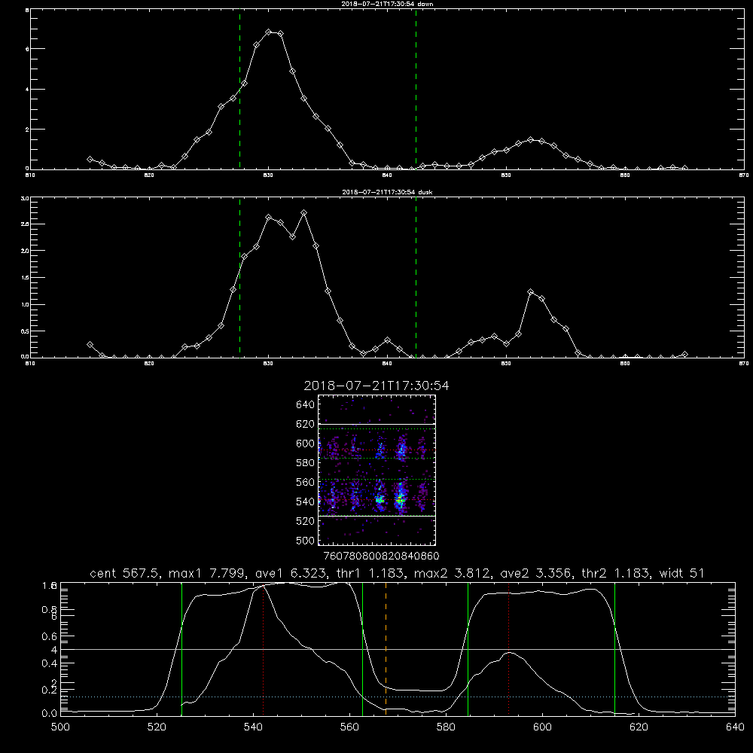Click the 640 y-axis label beside spectral image
The height and width of the screenshot is (753, 753).
[x=306, y=404]
